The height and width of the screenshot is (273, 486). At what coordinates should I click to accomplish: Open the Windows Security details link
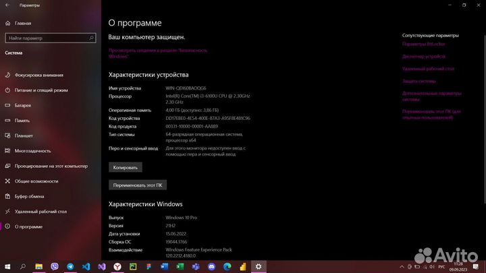coord(158,53)
